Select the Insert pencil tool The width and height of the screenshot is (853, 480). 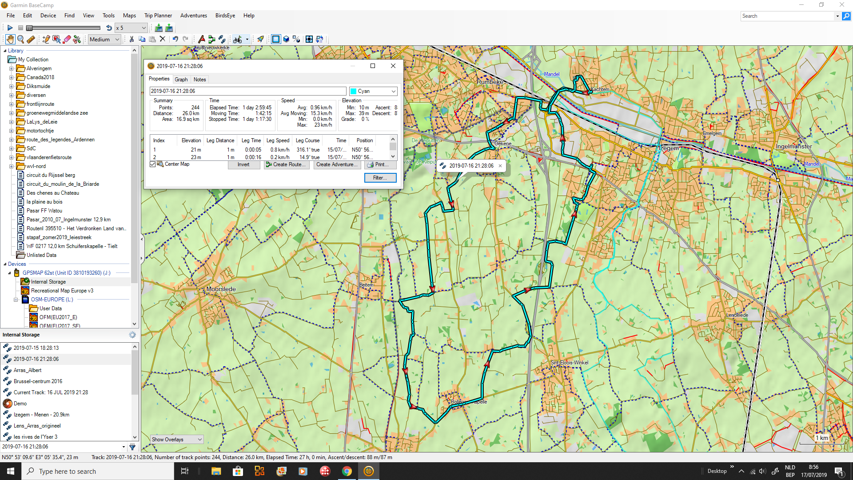pyautogui.click(x=46, y=39)
